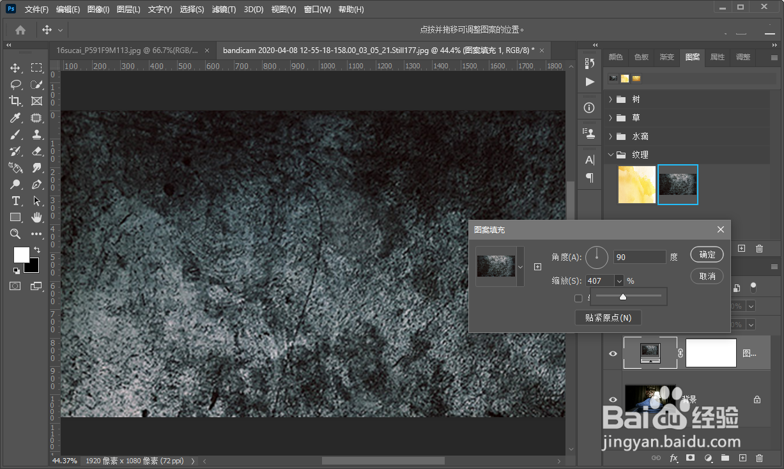The width and height of the screenshot is (784, 469).
Task: Click the 取消 button
Action: 707,276
